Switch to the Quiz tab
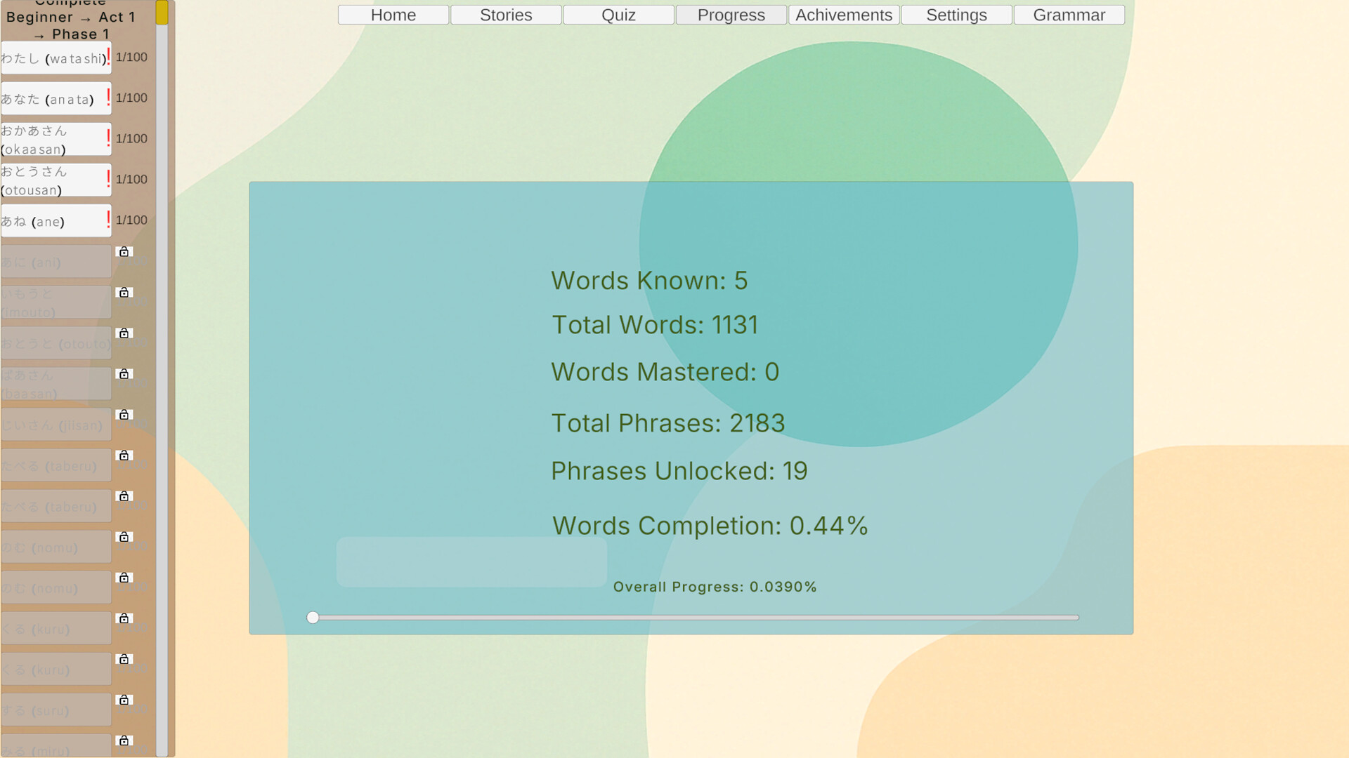 (x=618, y=15)
